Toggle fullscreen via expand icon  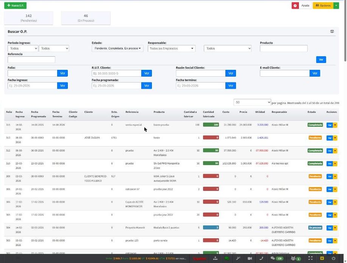(311, 258)
